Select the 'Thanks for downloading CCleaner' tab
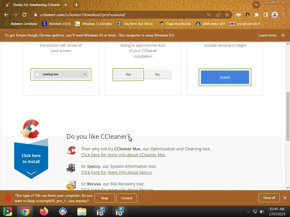 37,5
